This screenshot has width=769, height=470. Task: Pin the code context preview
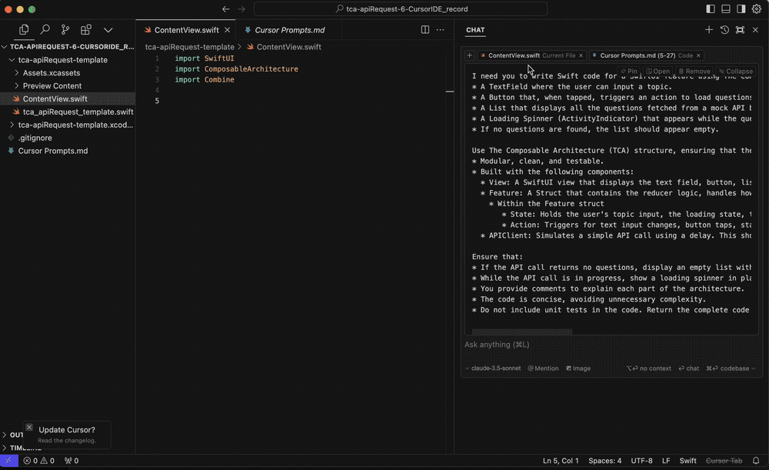point(629,71)
